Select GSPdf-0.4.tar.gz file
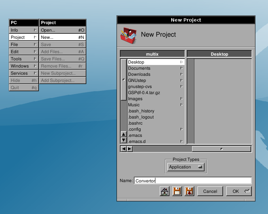This screenshot has width=268, height=214. point(144,93)
